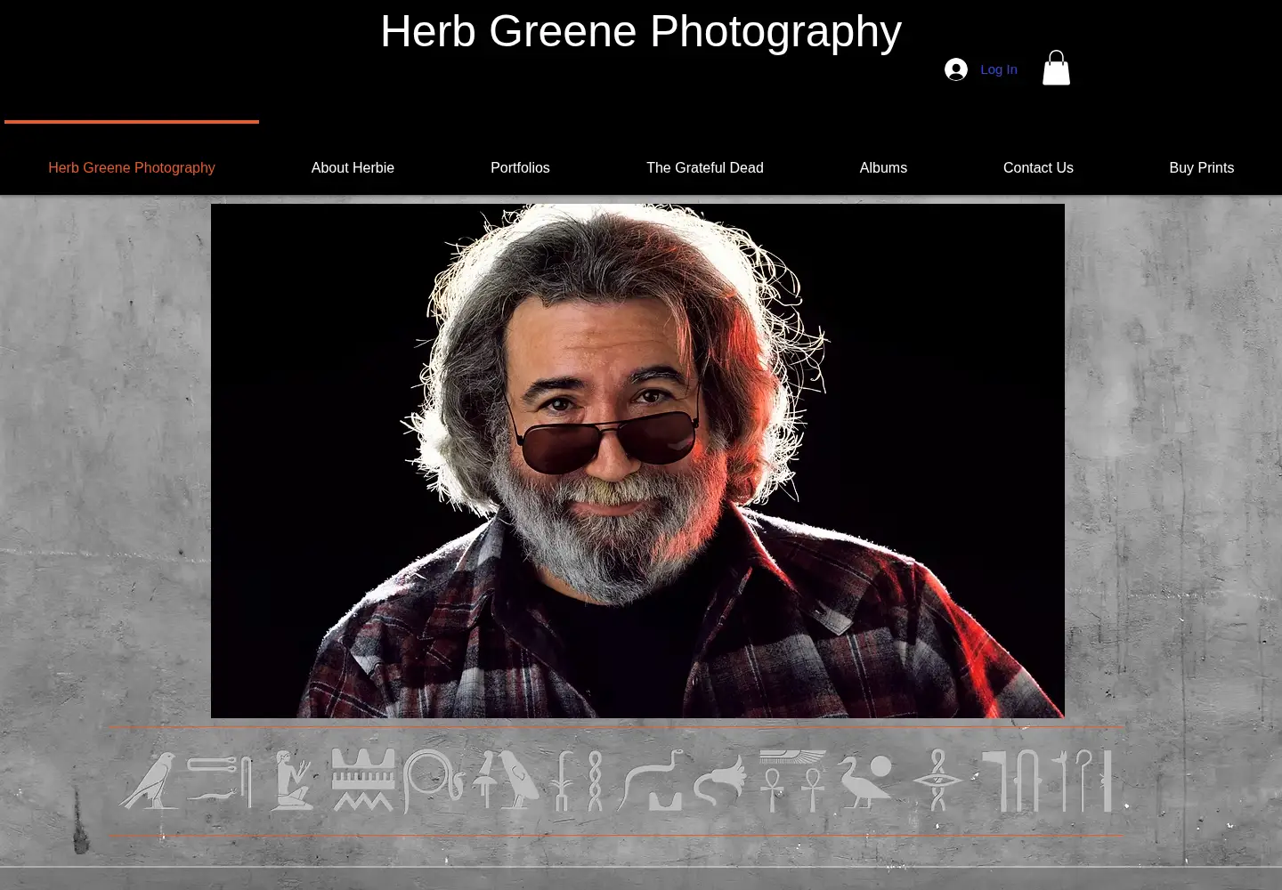This screenshot has width=1282, height=890.
Task: Open the Contact Us page
Action: point(1038,167)
